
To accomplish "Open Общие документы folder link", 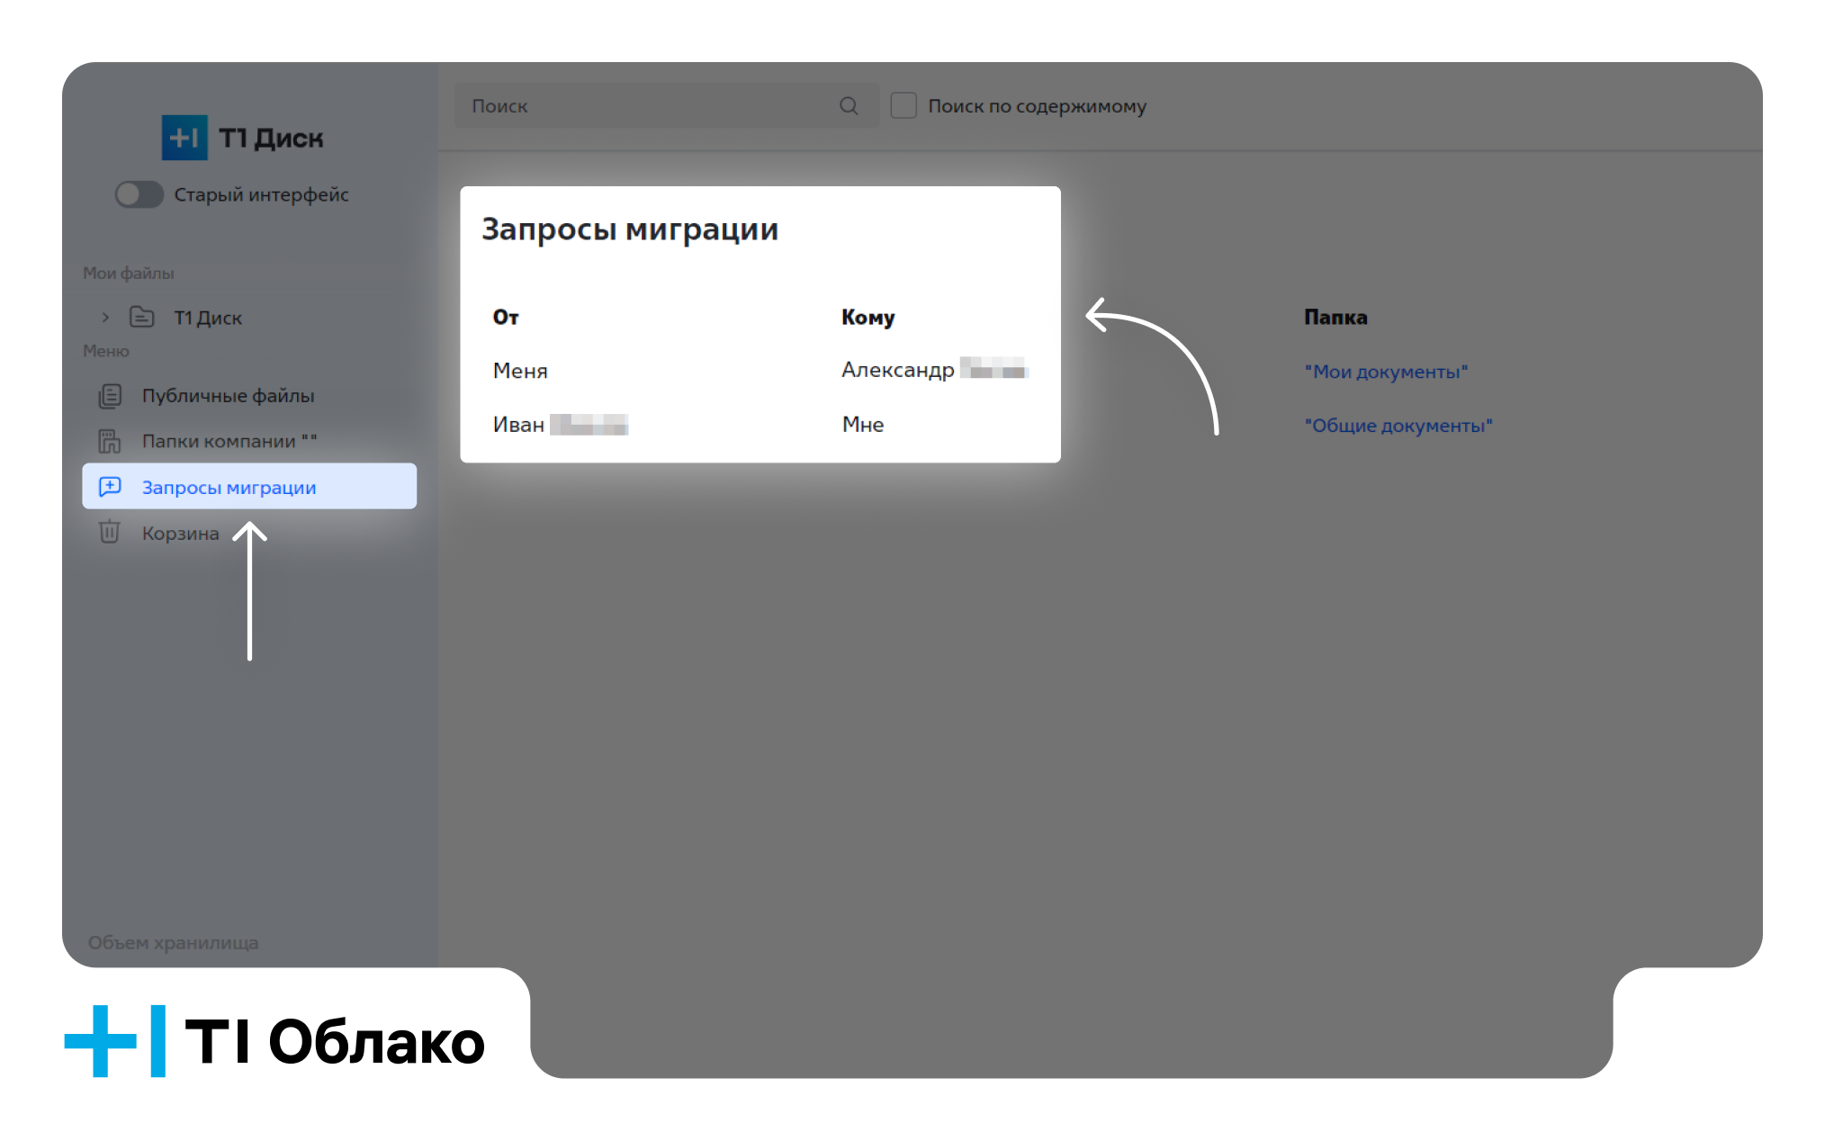I will coord(1398,425).
